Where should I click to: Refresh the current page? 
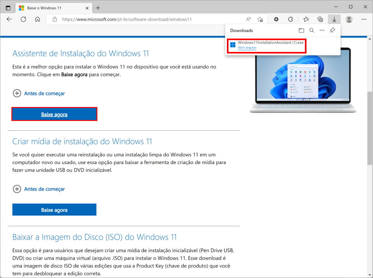[x=23, y=19]
